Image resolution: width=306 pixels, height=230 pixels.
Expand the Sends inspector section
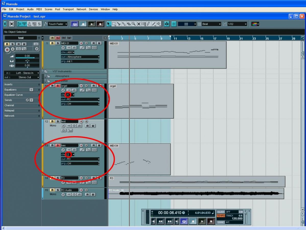(22, 100)
